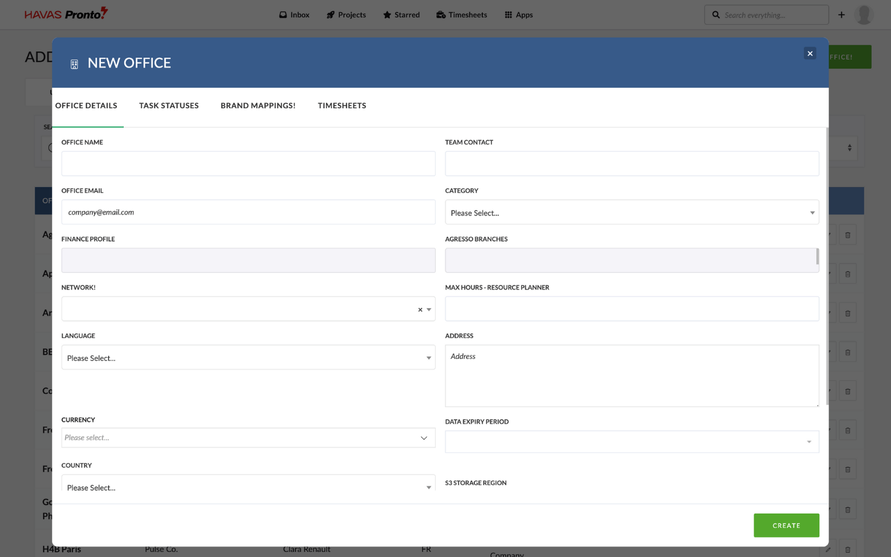891x557 pixels.
Task: Click the green Add Office button behind dialog
Action: pos(850,57)
